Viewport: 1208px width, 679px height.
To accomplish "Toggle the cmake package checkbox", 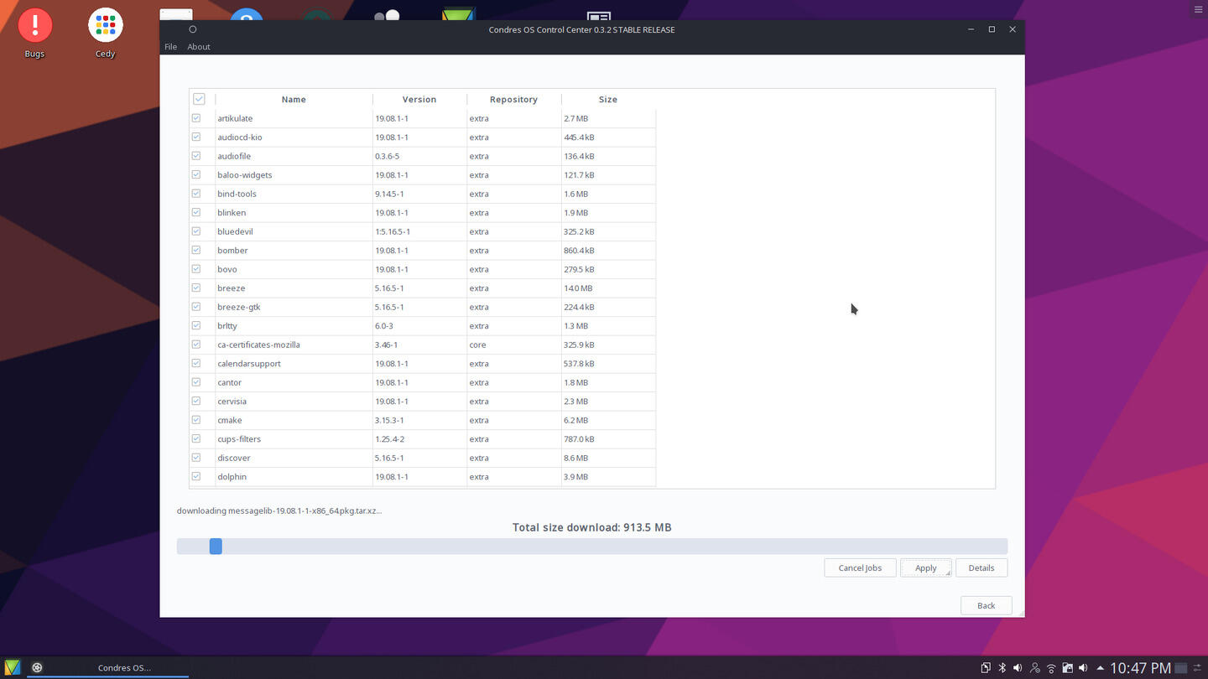I will point(196,420).
